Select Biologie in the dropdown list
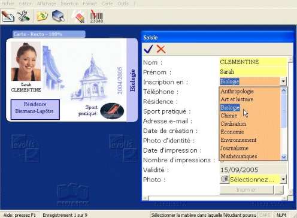The width and height of the screenshot is (297, 218). click(x=230, y=108)
